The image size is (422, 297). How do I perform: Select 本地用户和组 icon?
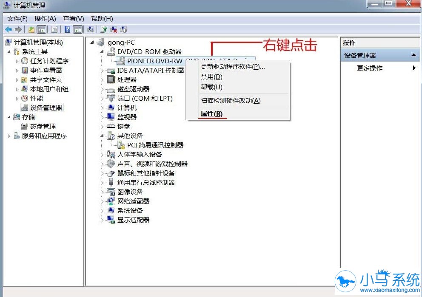[x=25, y=89]
